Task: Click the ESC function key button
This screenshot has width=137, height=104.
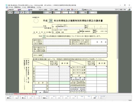Action: click(9, 97)
